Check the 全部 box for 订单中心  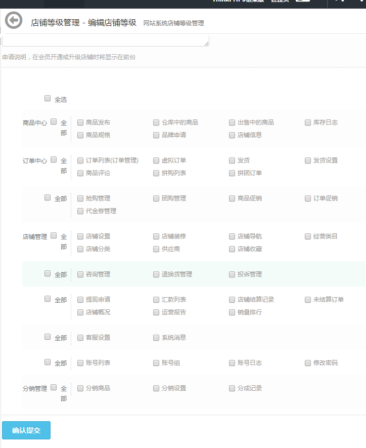[54, 159]
